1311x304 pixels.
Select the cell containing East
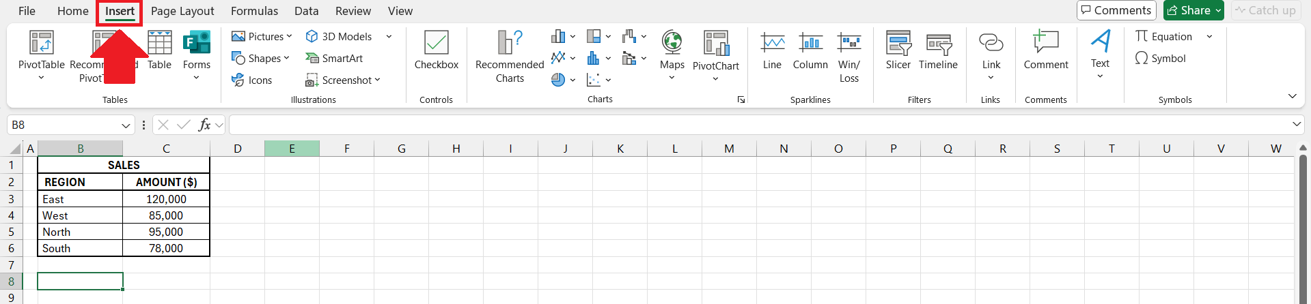81,199
